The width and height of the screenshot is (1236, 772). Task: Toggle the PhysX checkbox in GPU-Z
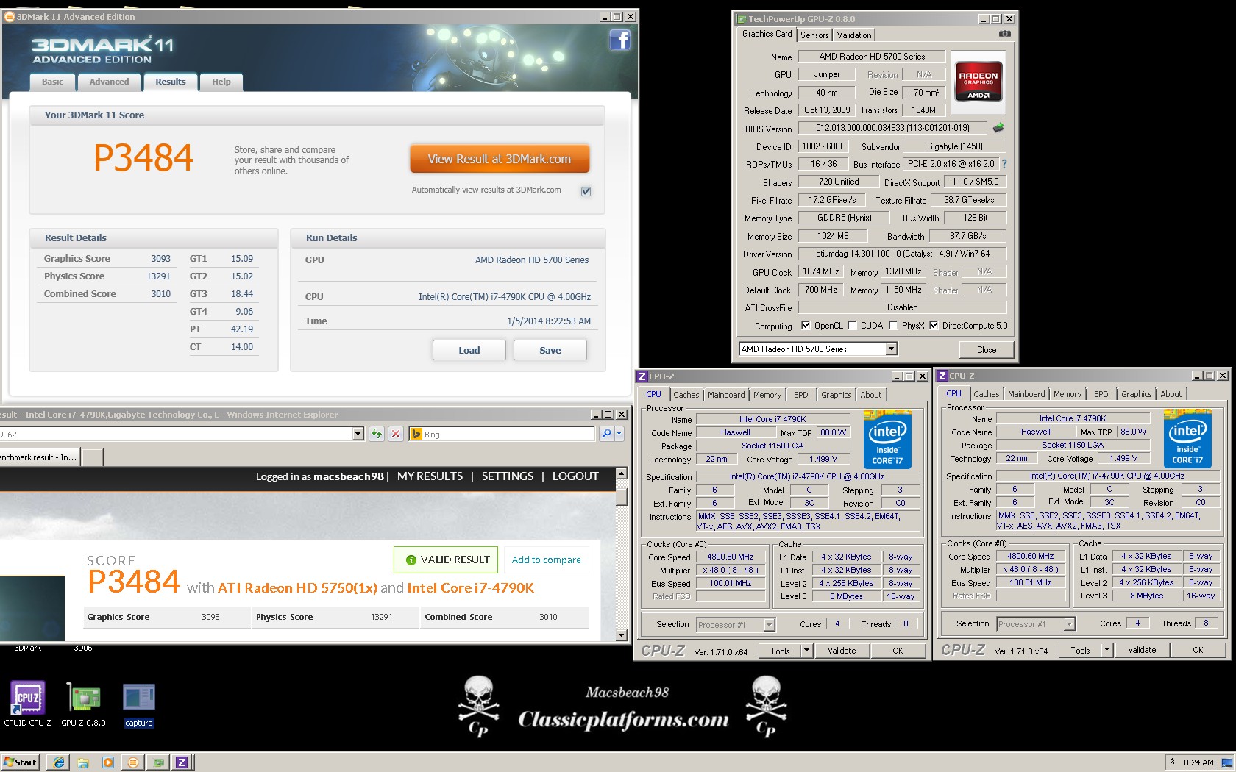893,326
